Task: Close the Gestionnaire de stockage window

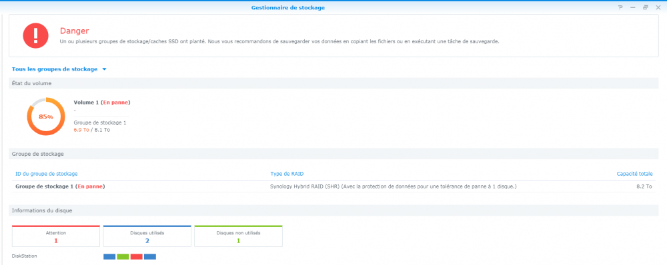Action: [x=658, y=7]
